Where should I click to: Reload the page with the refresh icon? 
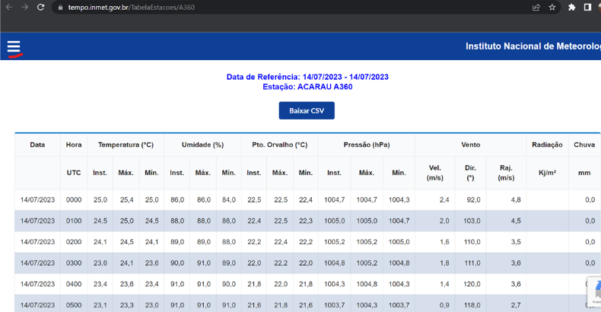point(41,7)
